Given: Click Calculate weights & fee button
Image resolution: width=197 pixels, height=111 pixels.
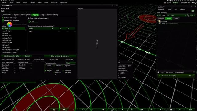Looking at the screenshot, I should [x=11, y=56].
